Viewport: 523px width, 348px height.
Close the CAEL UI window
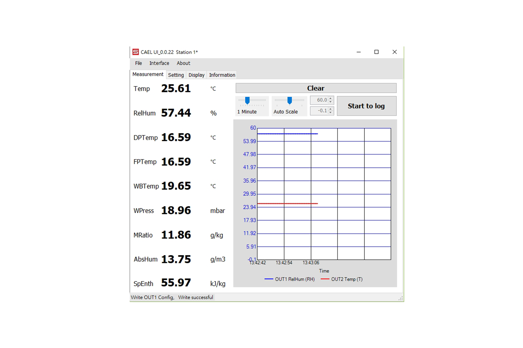pos(395,52)
